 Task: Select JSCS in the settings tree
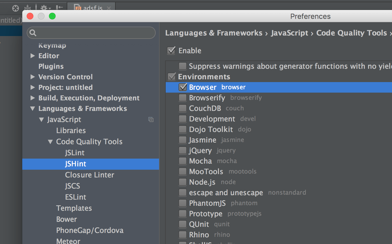click(x=73, y=186)
